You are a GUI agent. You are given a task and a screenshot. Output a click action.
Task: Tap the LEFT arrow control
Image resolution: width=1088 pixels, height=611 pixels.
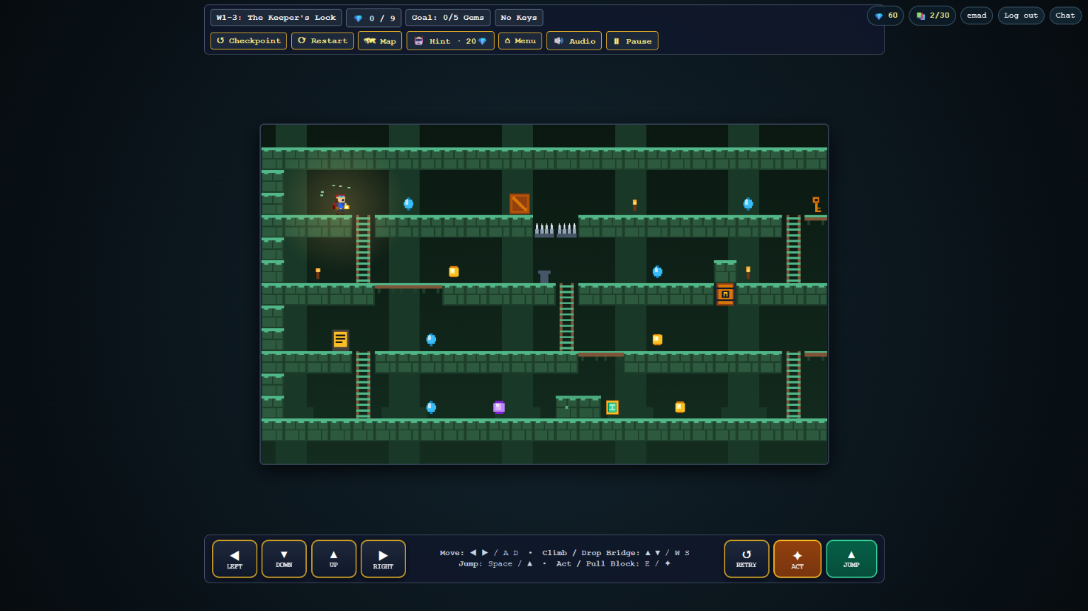(x=235, y=559)
